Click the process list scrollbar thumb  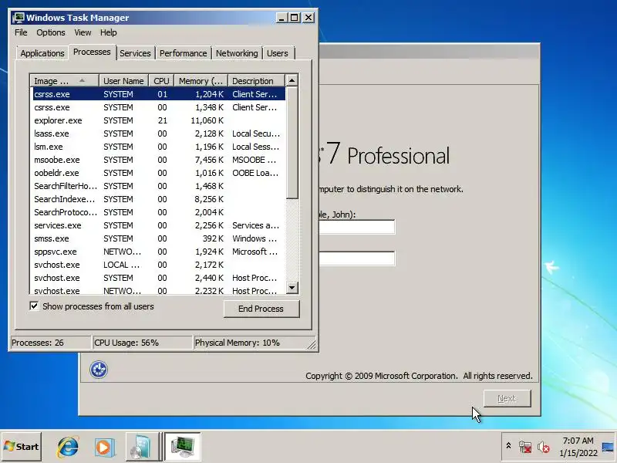(292, 143)
